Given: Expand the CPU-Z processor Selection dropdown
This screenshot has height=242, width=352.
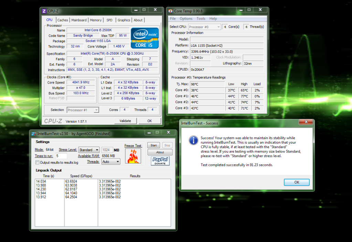Looking at the screenshot, I should pos(83,110).
